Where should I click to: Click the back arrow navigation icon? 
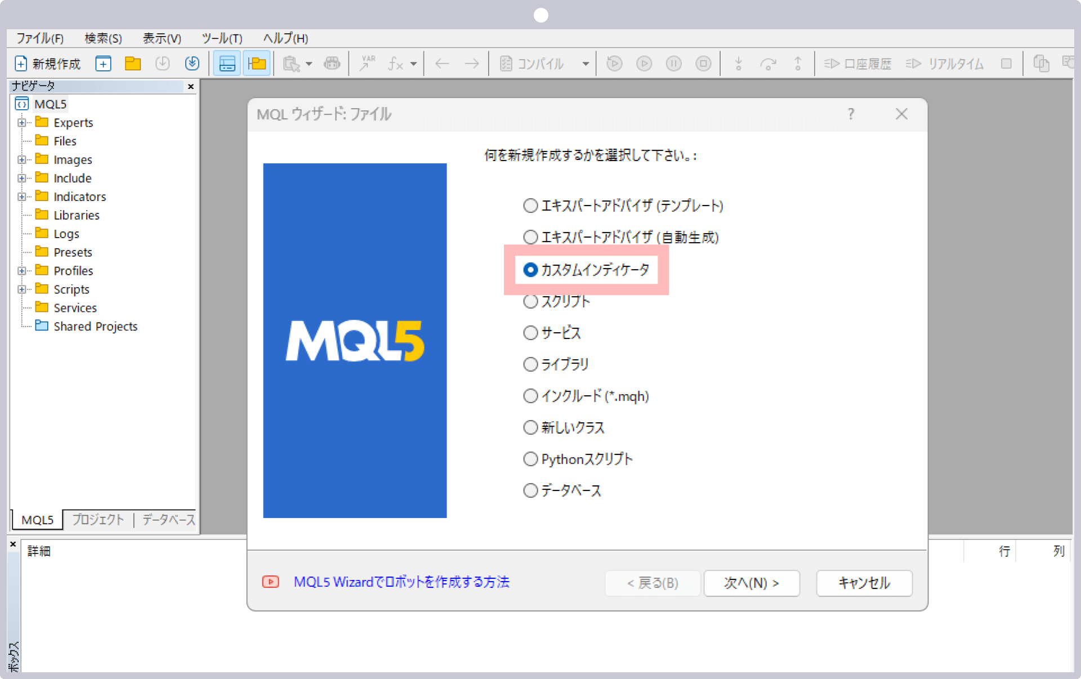pyautogui.click(x=442, y=64)
